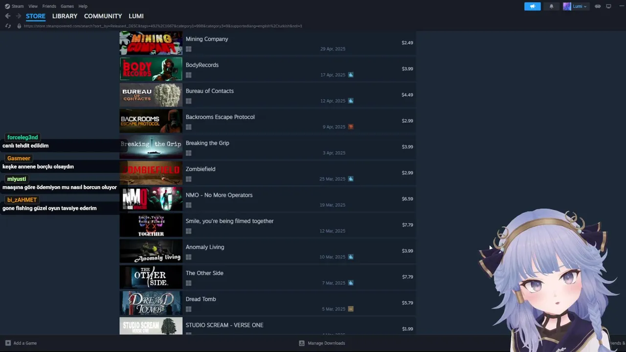Enter Big Picture mode via monitor icon
626x352 pixels.
(x=608, y=6)
